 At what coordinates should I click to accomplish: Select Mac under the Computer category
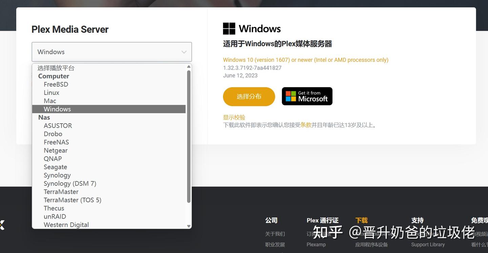tap(50, 101)
